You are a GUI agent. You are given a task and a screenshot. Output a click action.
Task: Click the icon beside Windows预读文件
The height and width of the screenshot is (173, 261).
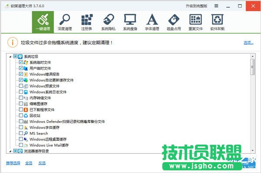tap(26, 86)
